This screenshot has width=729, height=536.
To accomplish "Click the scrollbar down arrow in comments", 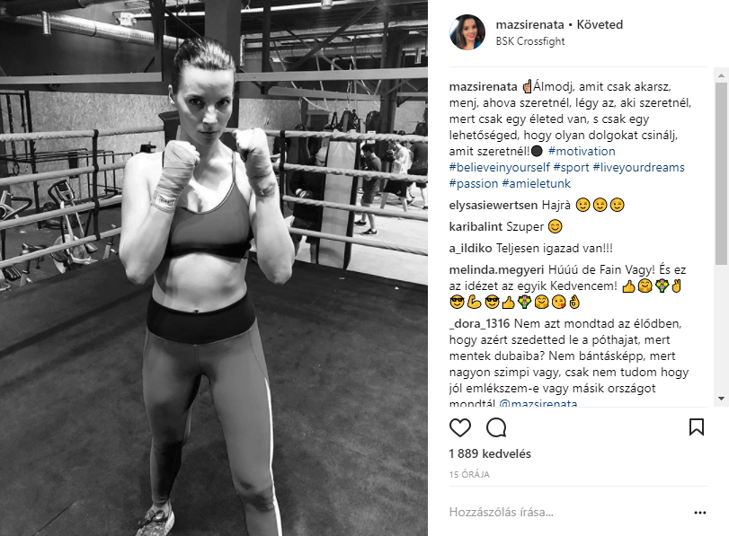I will [x=721, y=399].
